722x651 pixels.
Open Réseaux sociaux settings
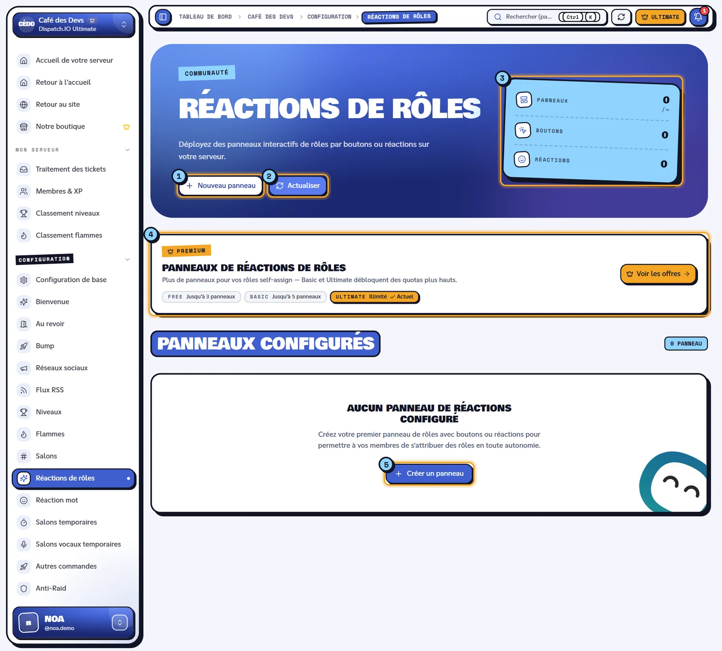click(74, 368)
